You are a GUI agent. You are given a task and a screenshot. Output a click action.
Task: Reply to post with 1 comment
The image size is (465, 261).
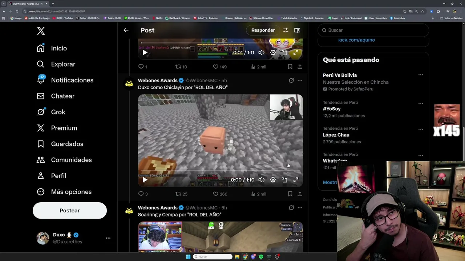pyautogui.click(x=142, y=67)
